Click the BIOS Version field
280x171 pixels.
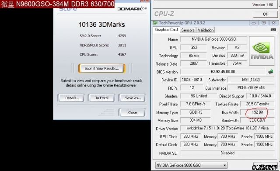pyautogui.click(x=223, y=72)
